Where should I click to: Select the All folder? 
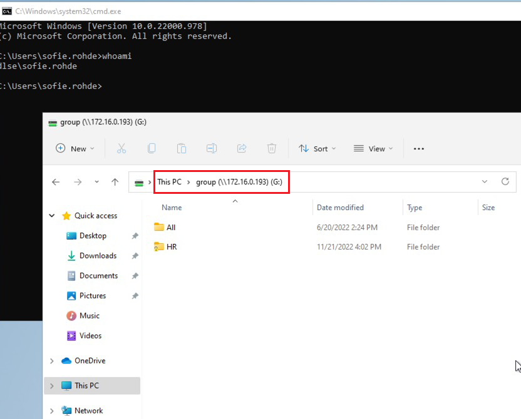click(171, 228)
